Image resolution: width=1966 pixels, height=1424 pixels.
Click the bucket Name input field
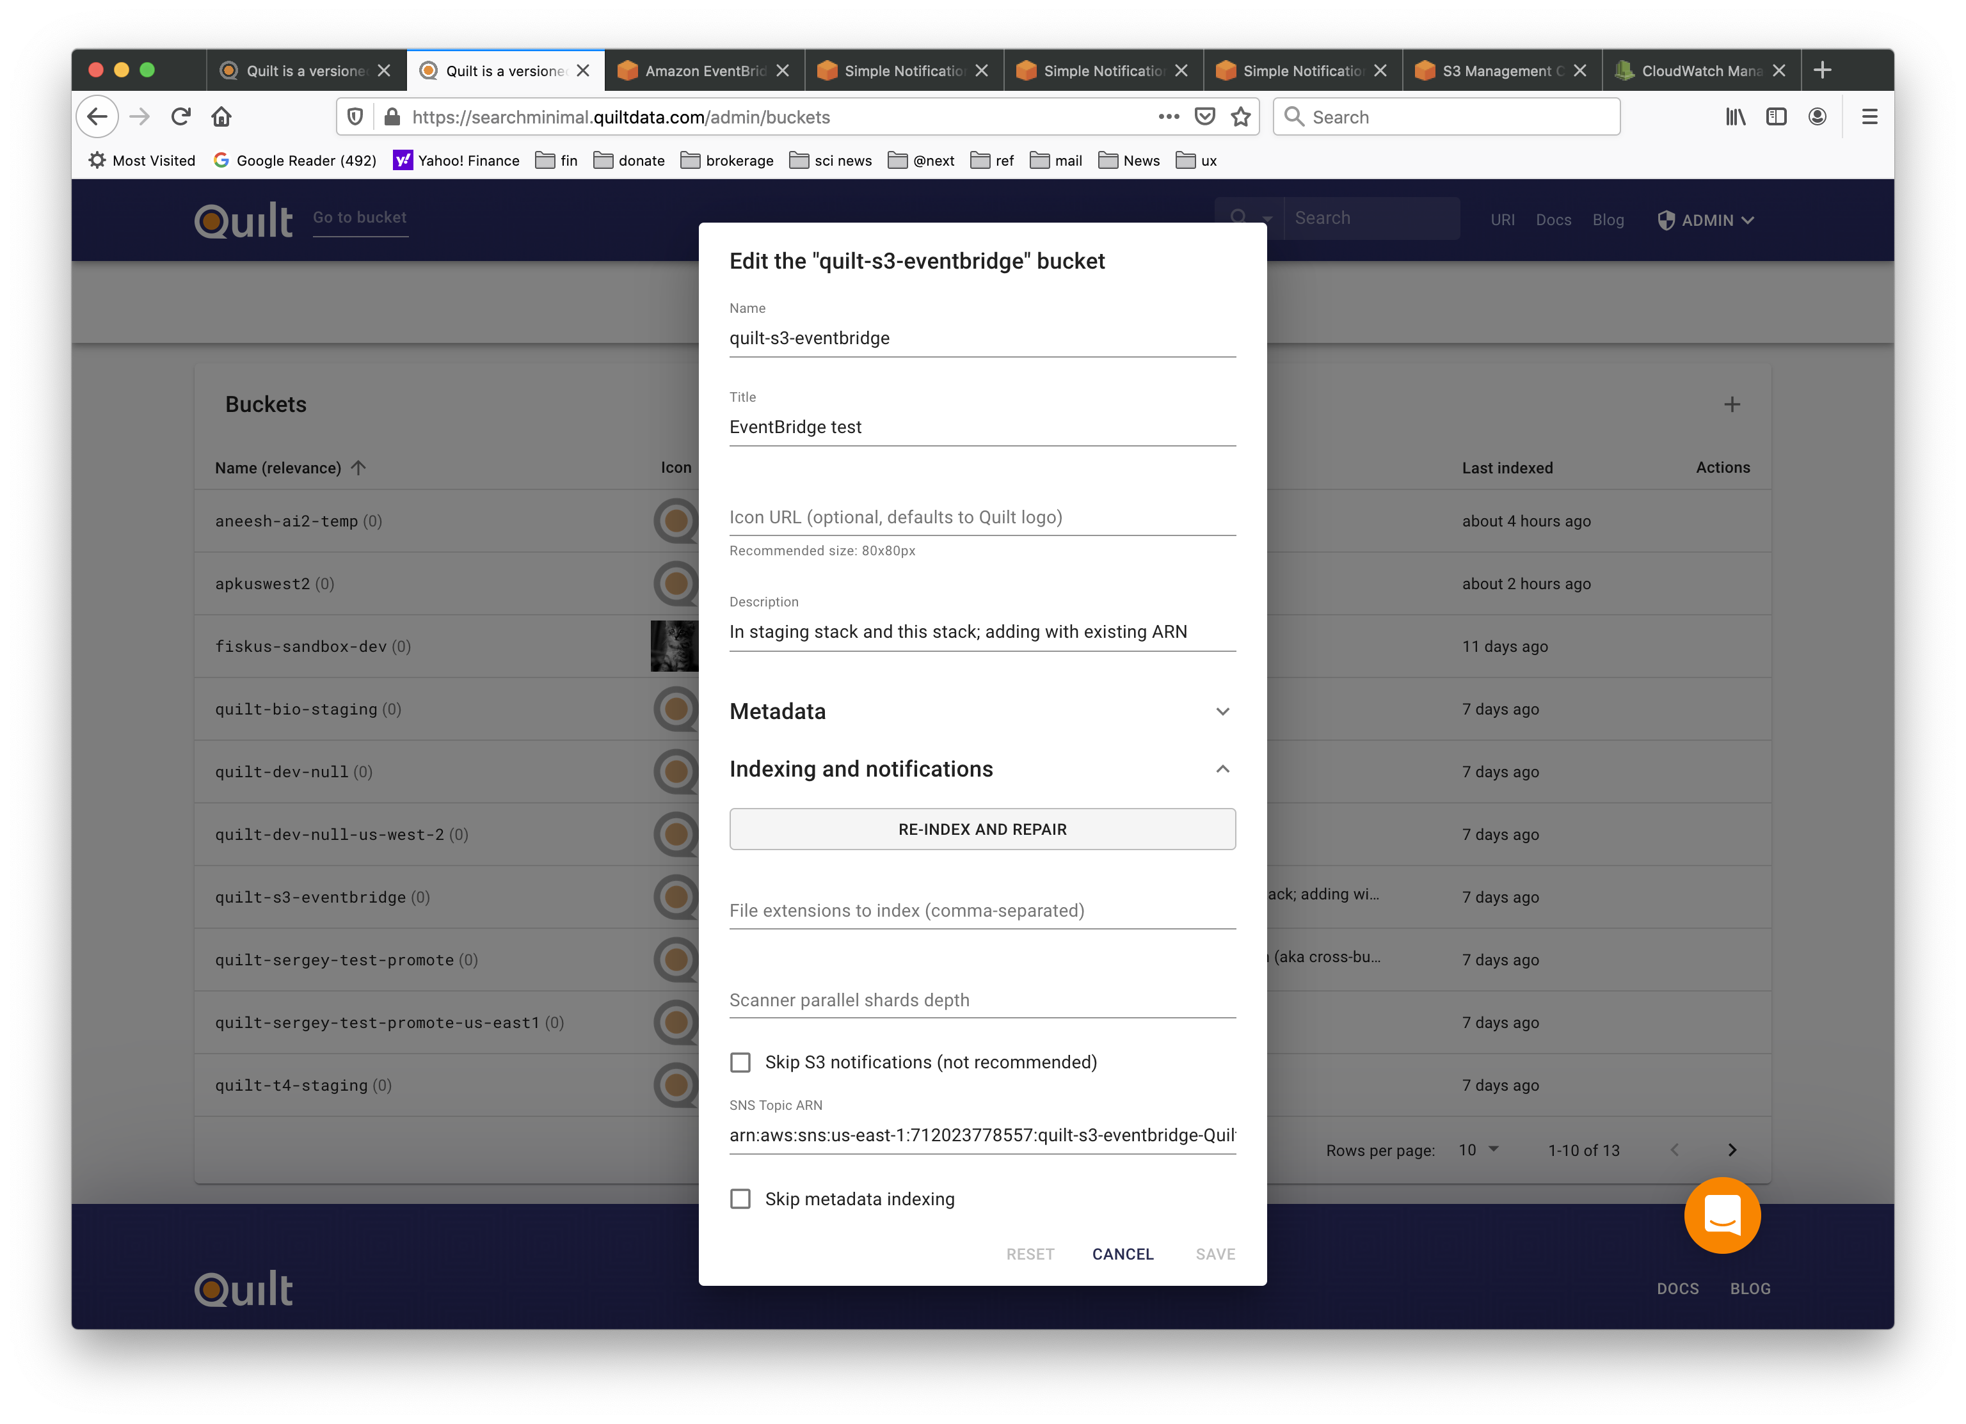[x=983, y=338]
